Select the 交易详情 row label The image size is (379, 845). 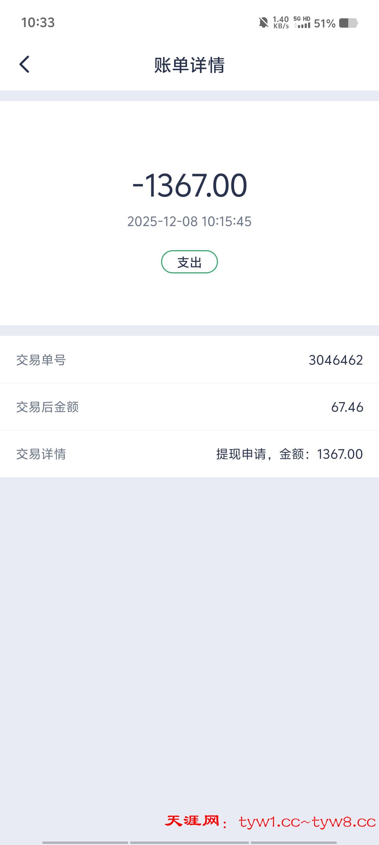[x=41, y=454]
